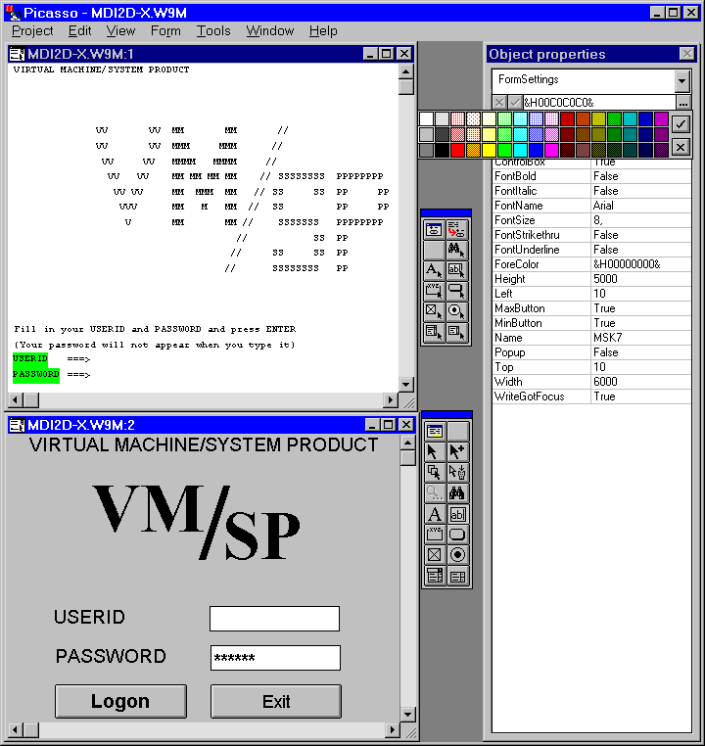Select the Name value MSK7
The height and width of the screenshot is (746, 705).
point(640,338)
